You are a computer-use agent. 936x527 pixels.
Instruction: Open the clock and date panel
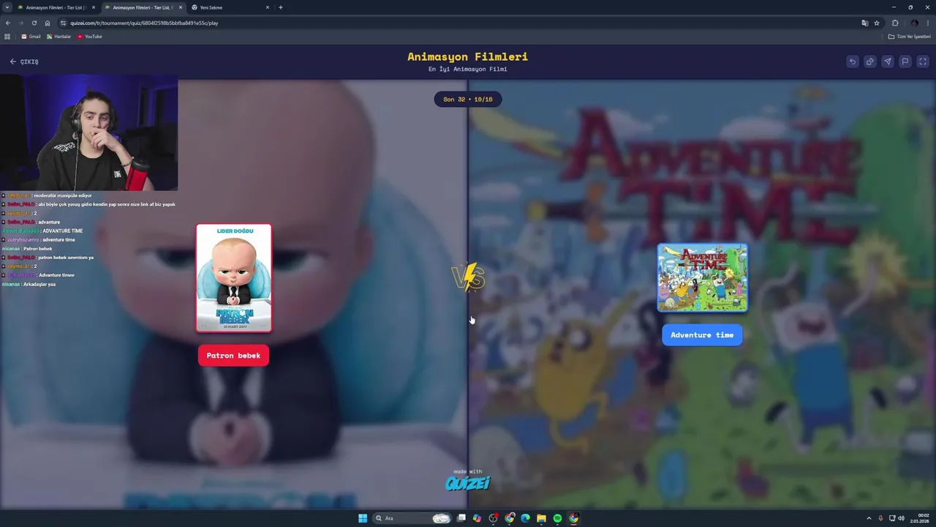(919, 518)
